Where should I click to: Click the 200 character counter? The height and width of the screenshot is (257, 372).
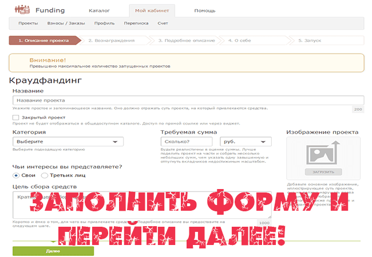(x=358, y=109)
